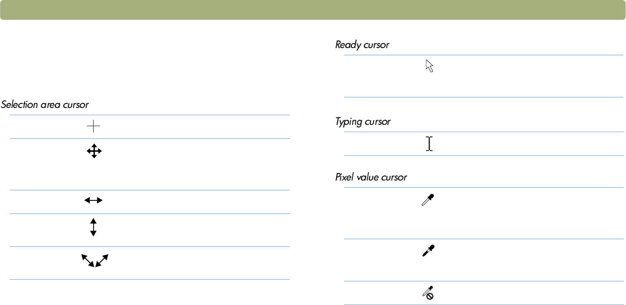Image resolution: width=626 pixels, height=305 pixels.
Task: Click the left diagonal resize arrow icon
Action: 88,261
